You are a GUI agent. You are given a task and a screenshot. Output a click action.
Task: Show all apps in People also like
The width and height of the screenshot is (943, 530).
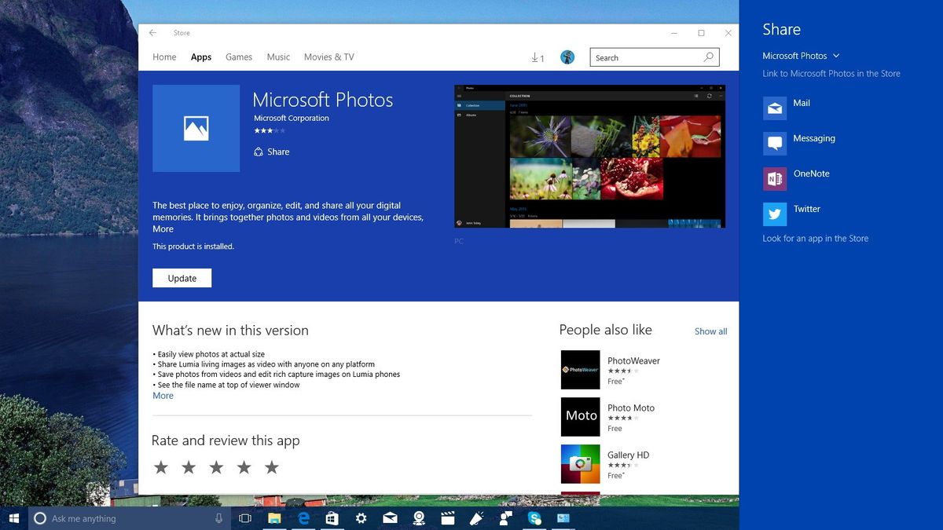pyautogui.click(x=710, y=331)
